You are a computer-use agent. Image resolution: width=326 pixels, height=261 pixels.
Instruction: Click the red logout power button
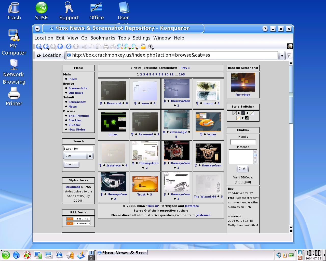(x=300, y=258)
